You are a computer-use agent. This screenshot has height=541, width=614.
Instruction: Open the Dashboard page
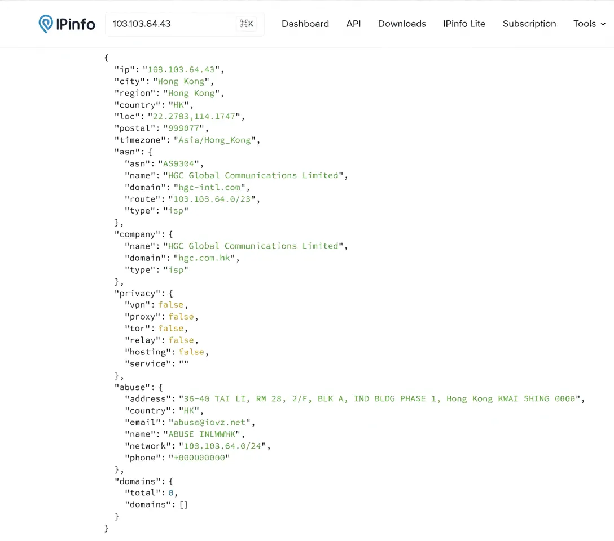[x=305, y=24]
